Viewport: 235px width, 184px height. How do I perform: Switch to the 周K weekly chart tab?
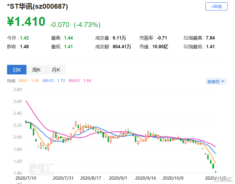[36, 70]
